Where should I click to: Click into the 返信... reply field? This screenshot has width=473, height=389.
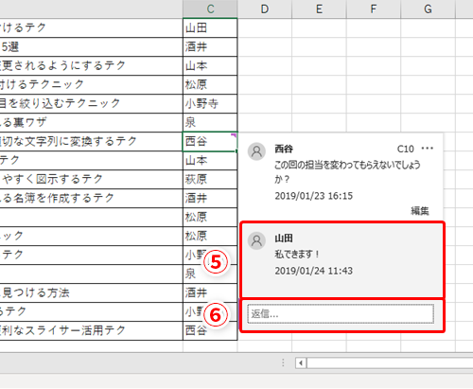coord(341,314)
